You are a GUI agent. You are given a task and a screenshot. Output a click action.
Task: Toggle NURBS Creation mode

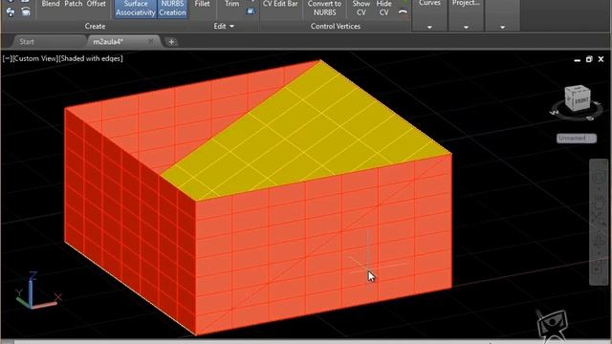coord(172,9)
